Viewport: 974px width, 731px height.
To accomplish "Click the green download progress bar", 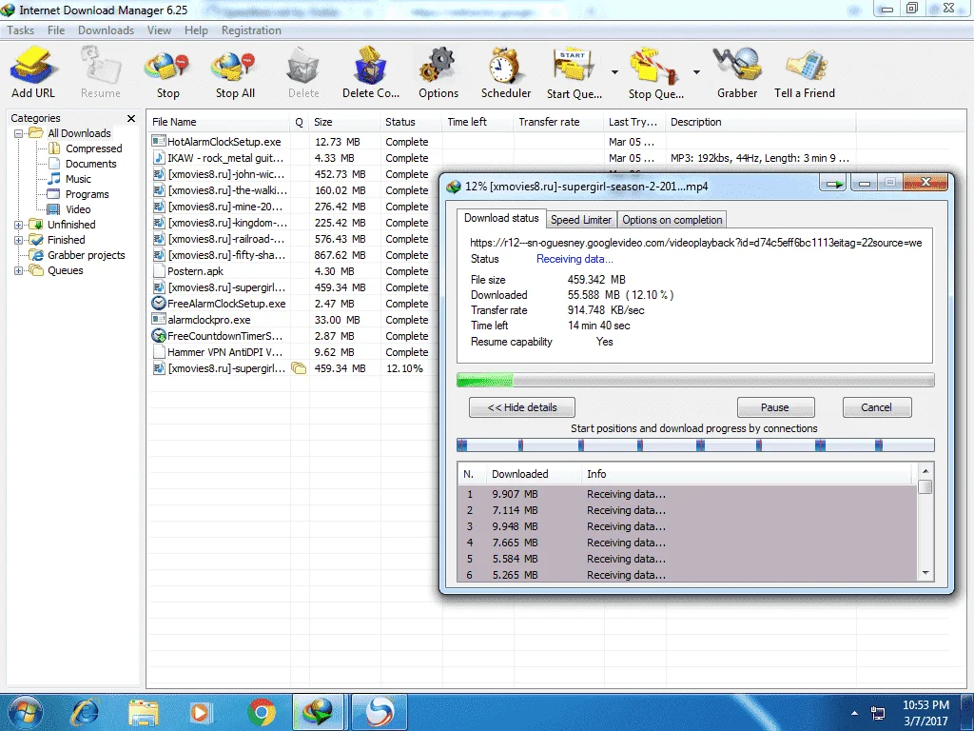I will [x=695, y=380].
